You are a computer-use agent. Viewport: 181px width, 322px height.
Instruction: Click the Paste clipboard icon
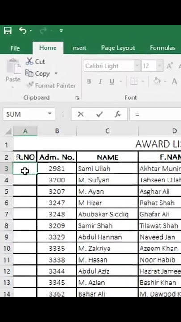(x=13, y=66)
